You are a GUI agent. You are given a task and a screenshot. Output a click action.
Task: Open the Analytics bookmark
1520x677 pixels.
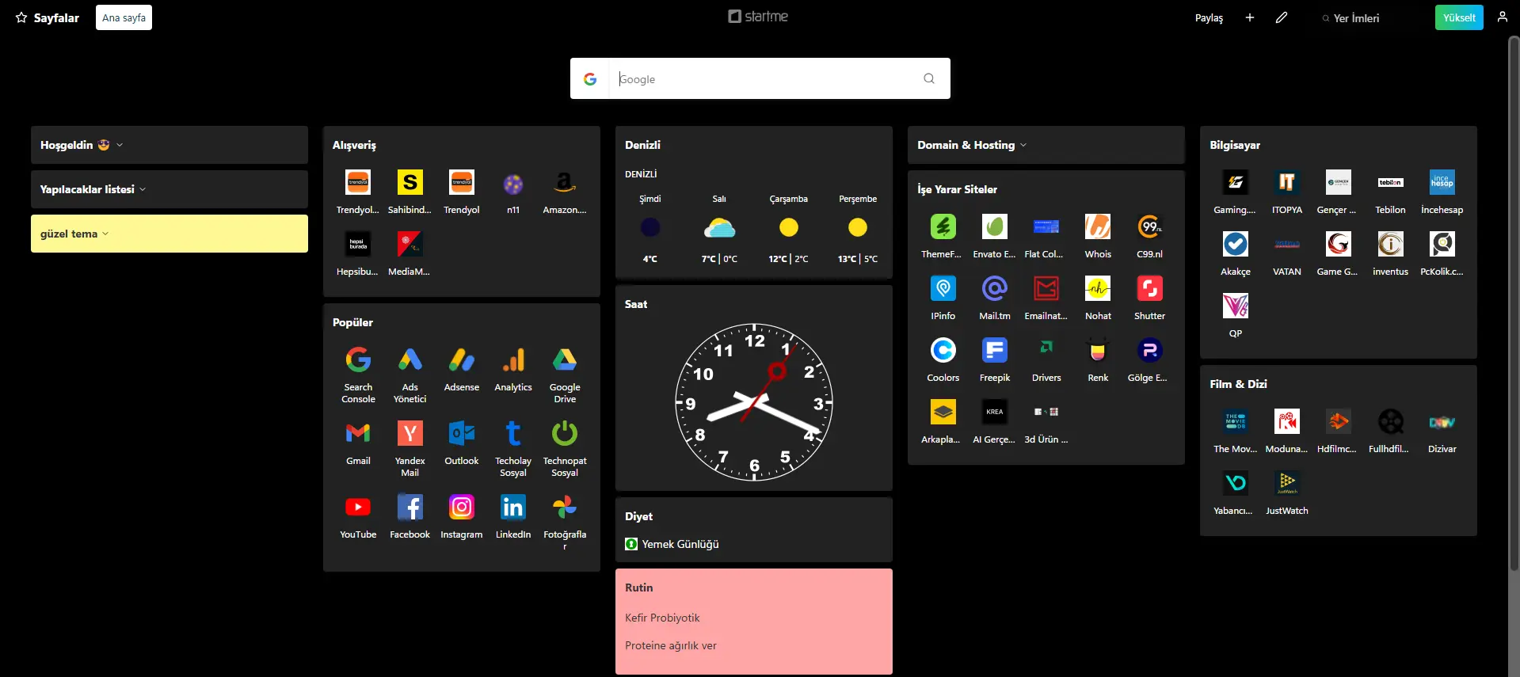point(513,360)
